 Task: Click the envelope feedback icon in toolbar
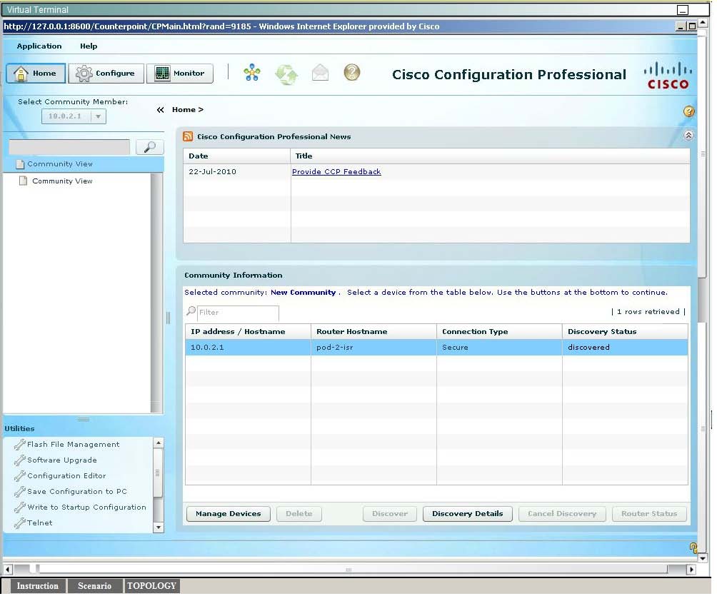pyautogui.click(x=320, y=73)
